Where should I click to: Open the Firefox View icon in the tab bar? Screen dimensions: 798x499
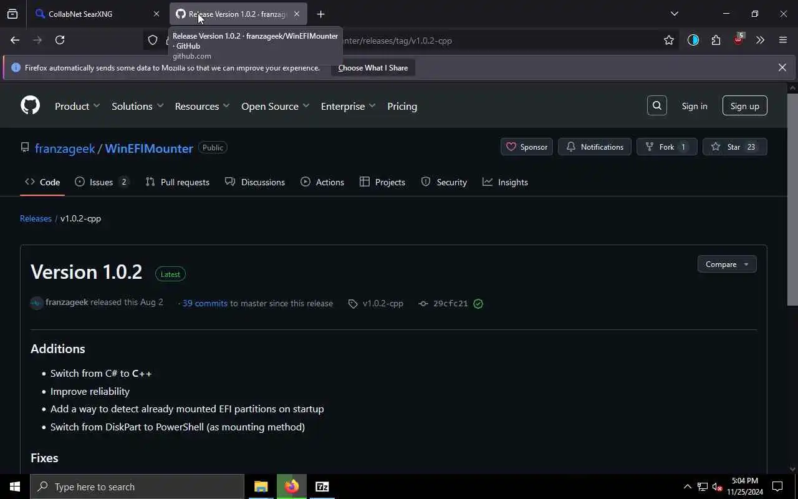(12, 14)
